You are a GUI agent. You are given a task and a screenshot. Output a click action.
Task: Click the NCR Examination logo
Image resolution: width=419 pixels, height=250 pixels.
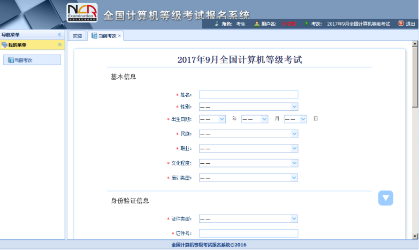[82, 12]
